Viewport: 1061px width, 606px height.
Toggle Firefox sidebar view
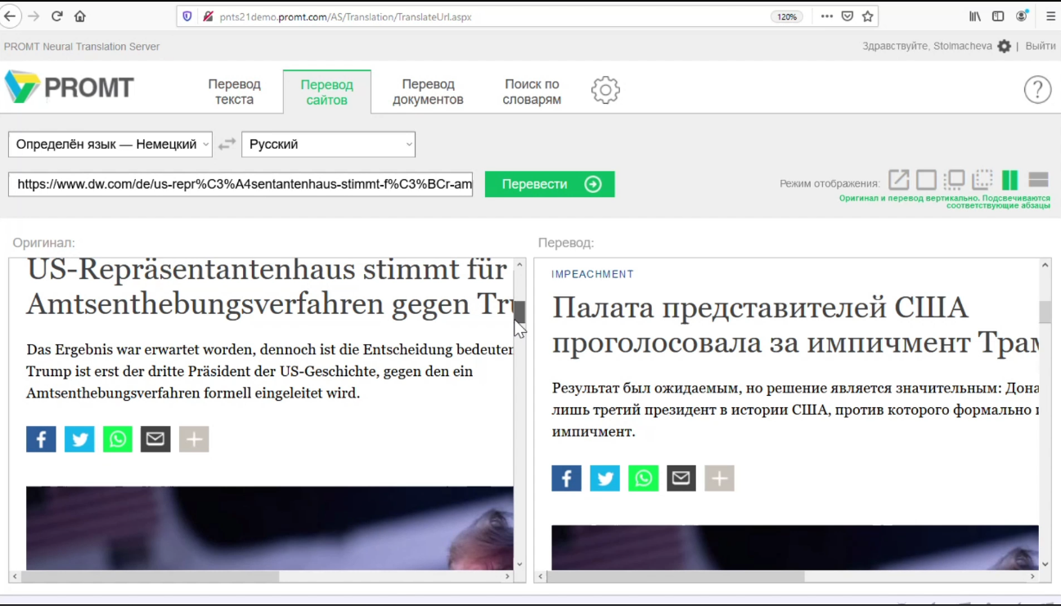pyautogui.click(x=998, y=16)
